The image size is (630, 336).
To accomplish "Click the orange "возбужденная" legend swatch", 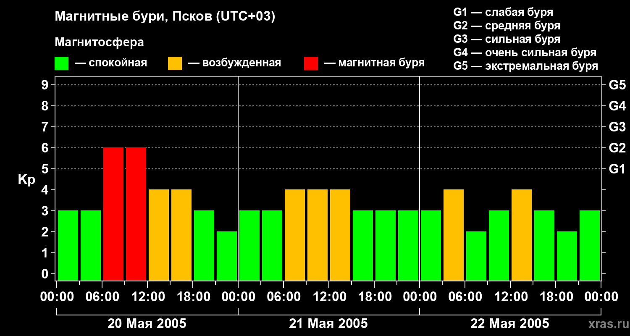I will click(x=175, y=63).
